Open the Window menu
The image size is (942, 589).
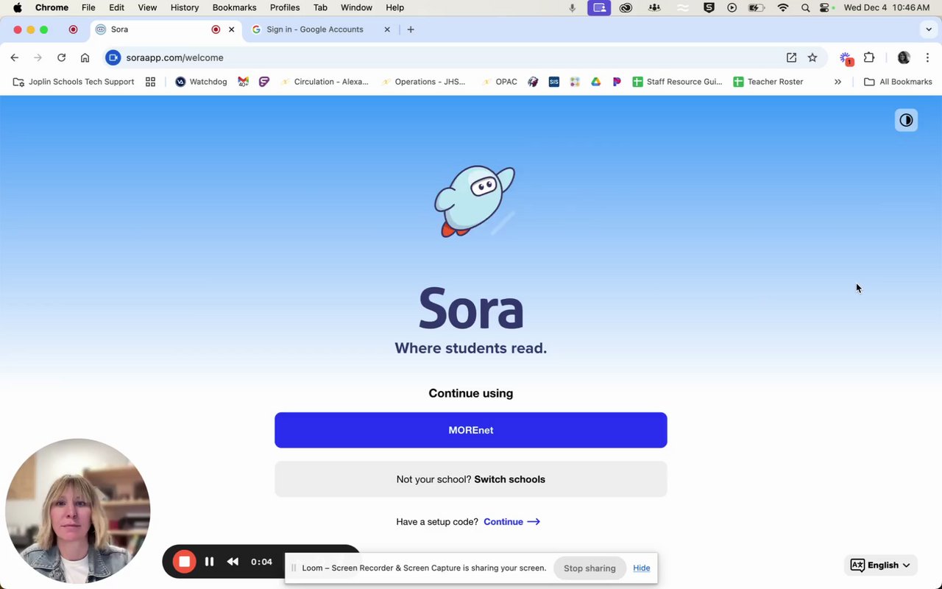coord(356,7)
